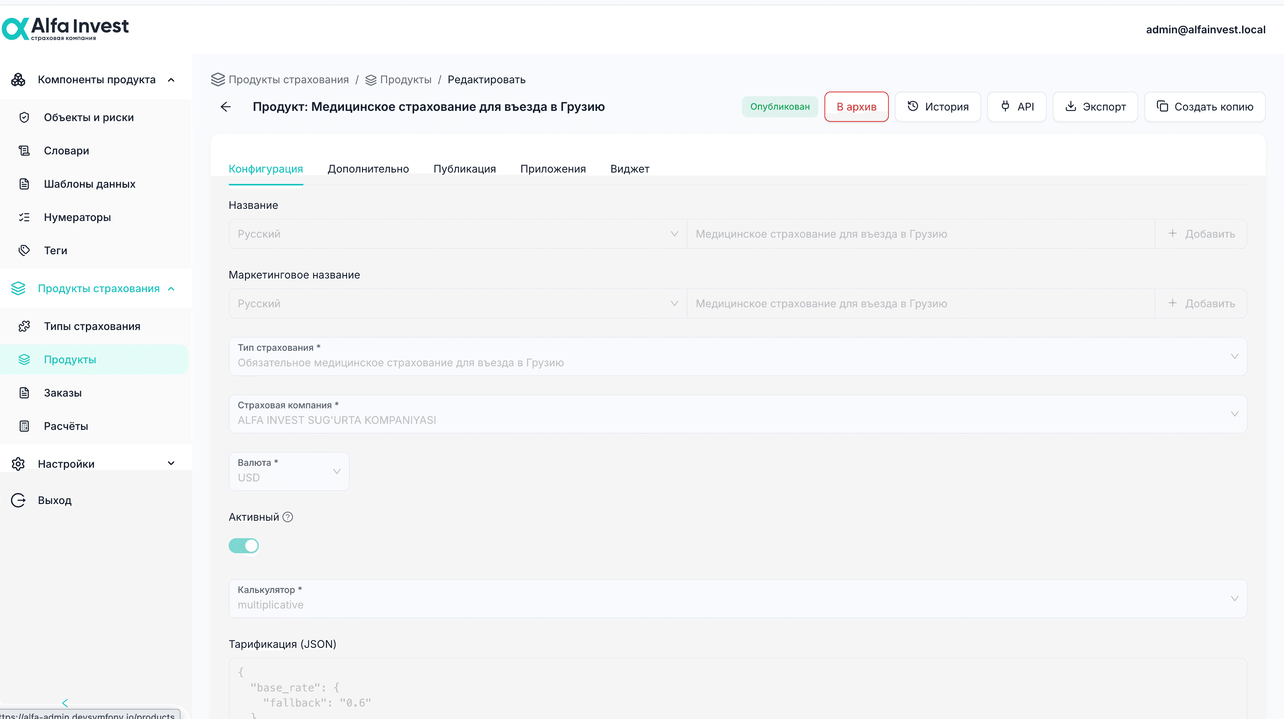Click the Заказы document icon

[24, 393]
